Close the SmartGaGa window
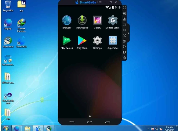The height and width of the screenshot is (131, 178). click(116, 2)
